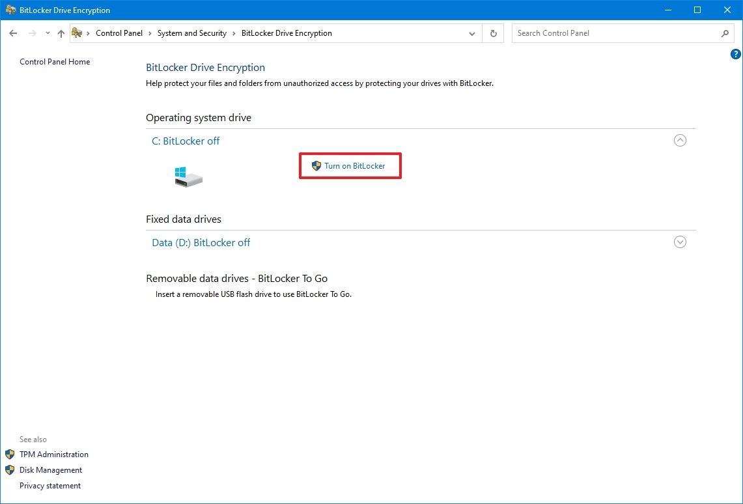
Task: Select BitLocker Drive Encryption breadcrumb
Action: [287, 33]
